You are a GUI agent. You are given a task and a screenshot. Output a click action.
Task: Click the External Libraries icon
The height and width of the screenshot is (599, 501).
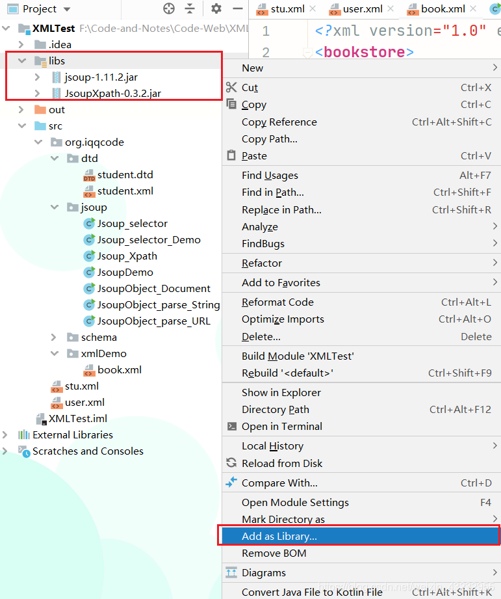click(23, 434)
